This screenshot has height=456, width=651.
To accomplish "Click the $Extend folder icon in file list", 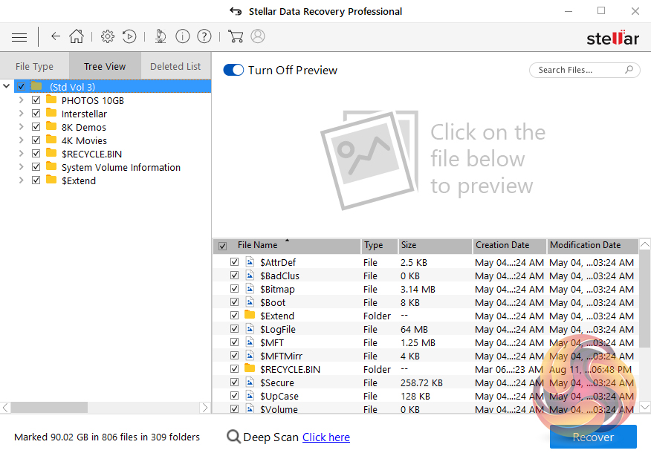I will (x=250, y=315).
